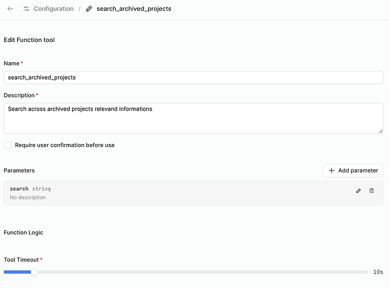This screenshot has height=288, width=389.
Task: Click the pencil icon beside search_archived_projects title
Action: tap(89, 9)
